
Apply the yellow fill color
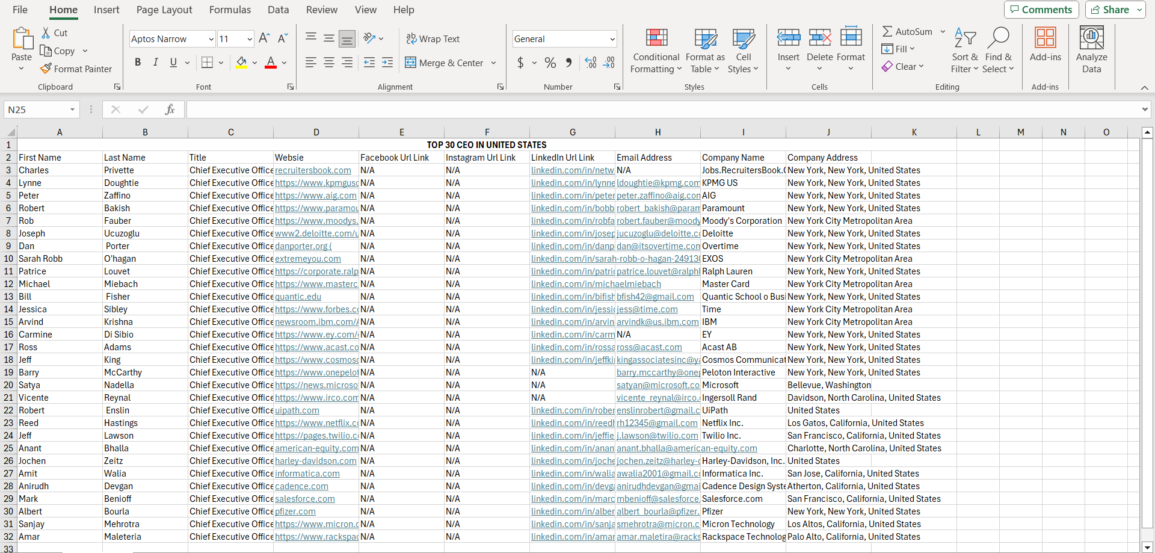click(241, 63)
